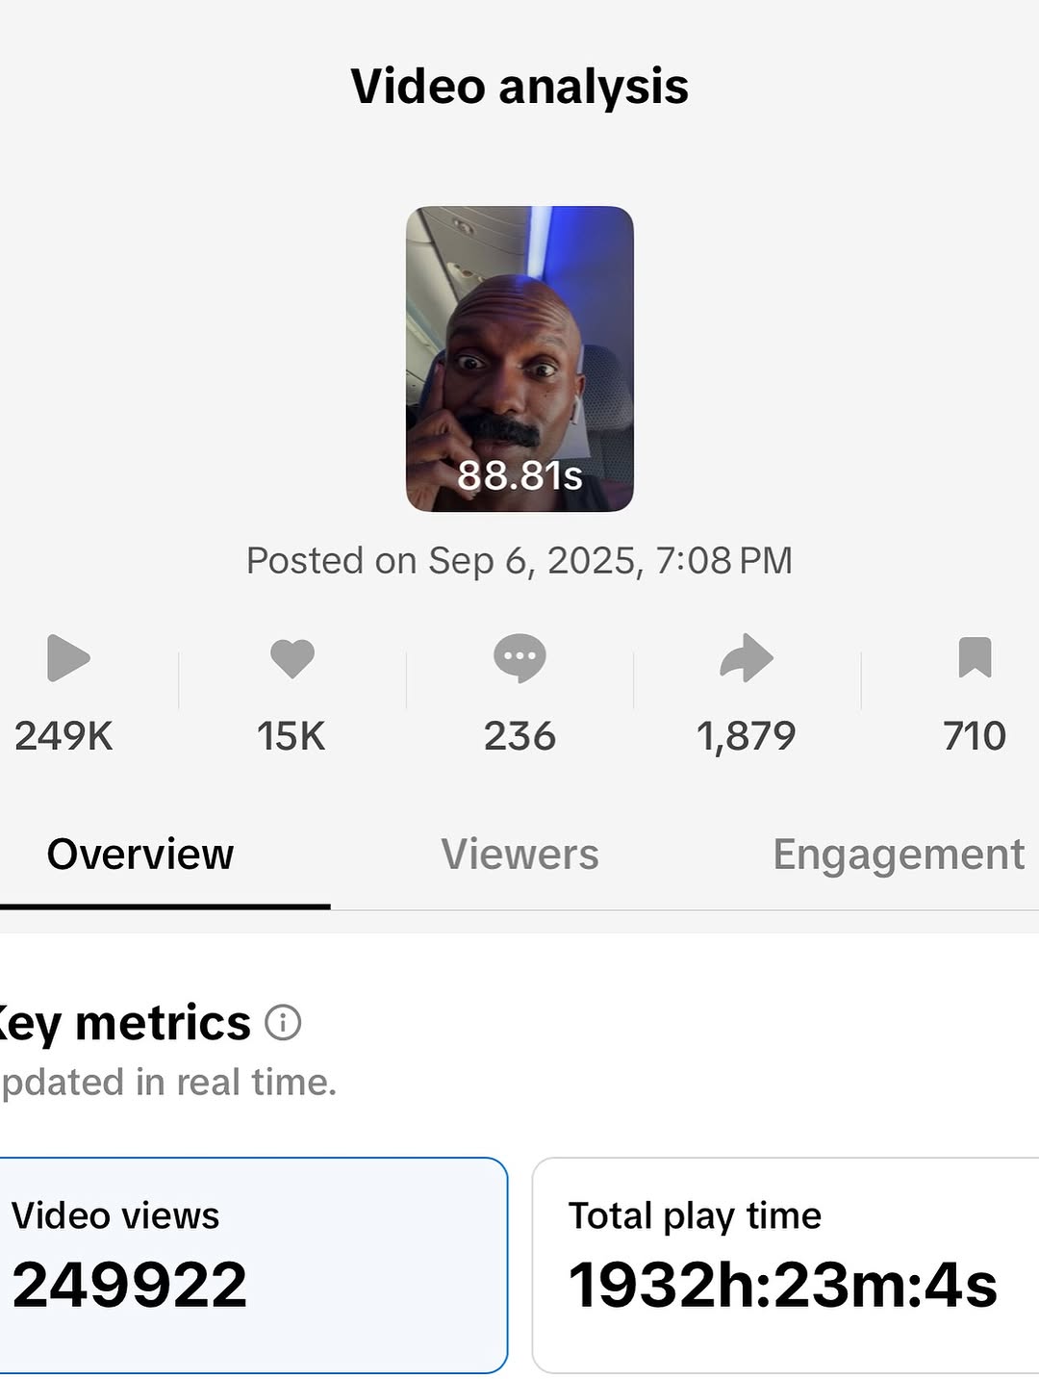
Task: Switch to the Overview tab
Action: point(140,855)
